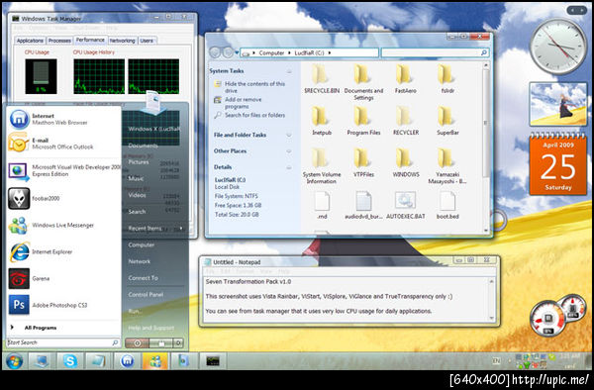
Task: Click the Explorer vertical scrollbar
Action: [486, 147]
